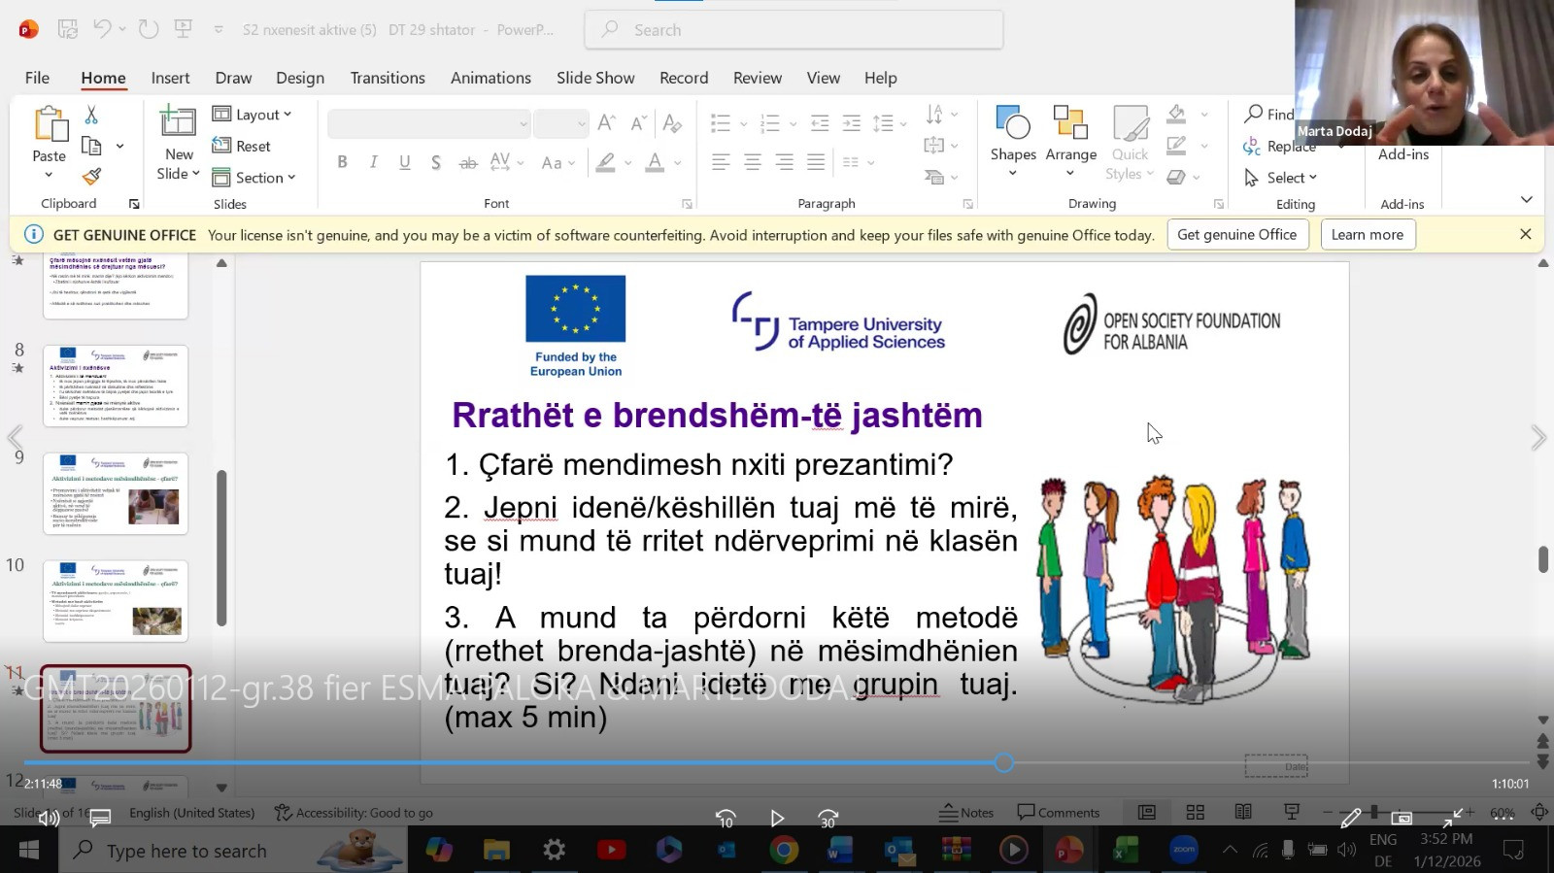Toggle the Notes pane in status bar
Viewport: 1554px width, 873px height.
coord(966,812)
